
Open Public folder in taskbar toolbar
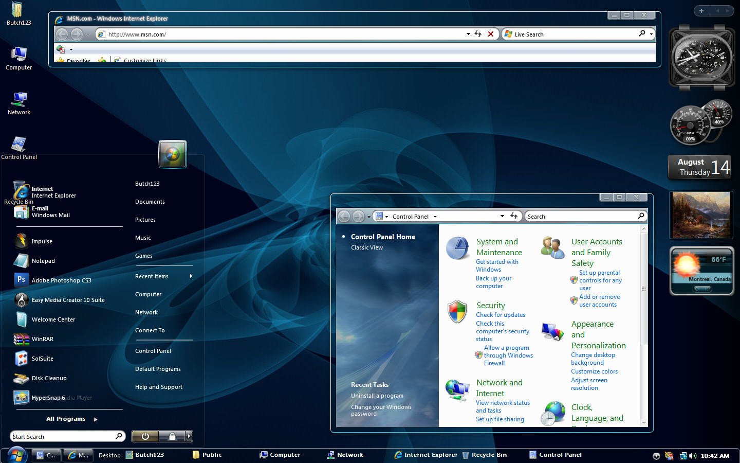(207, 455)
